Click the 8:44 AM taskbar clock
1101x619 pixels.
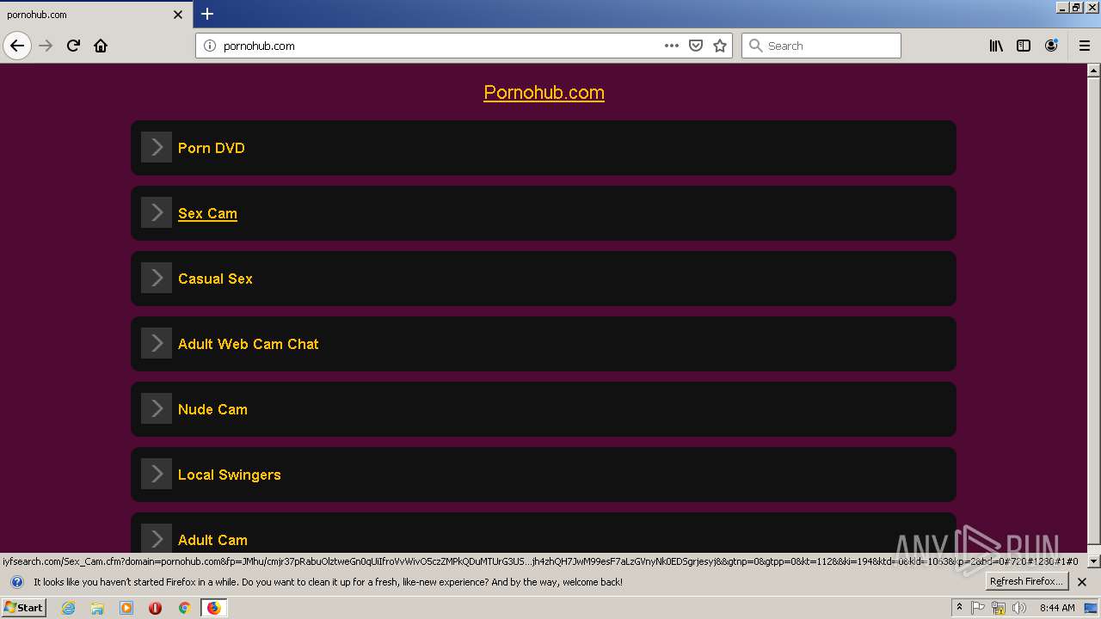coord(1057,608)
